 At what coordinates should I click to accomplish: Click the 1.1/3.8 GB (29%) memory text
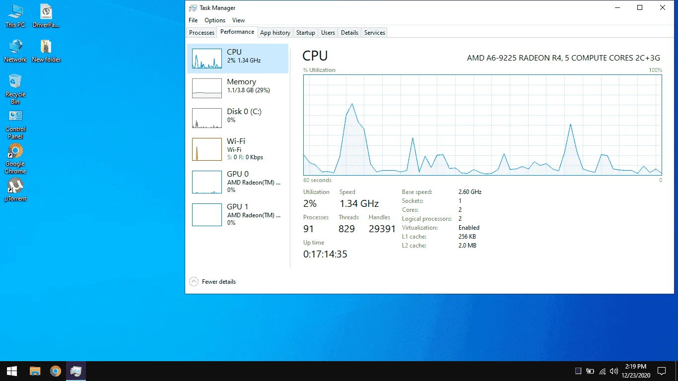(x=249, y=91)
